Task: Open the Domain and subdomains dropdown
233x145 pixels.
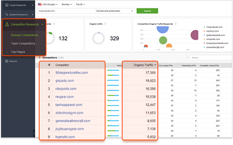Action: 115,11
